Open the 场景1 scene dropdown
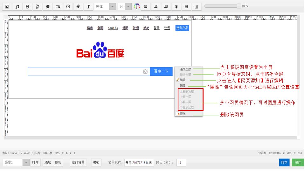The height and width of the screenshot is (171, 305). [x=26, y=162]
